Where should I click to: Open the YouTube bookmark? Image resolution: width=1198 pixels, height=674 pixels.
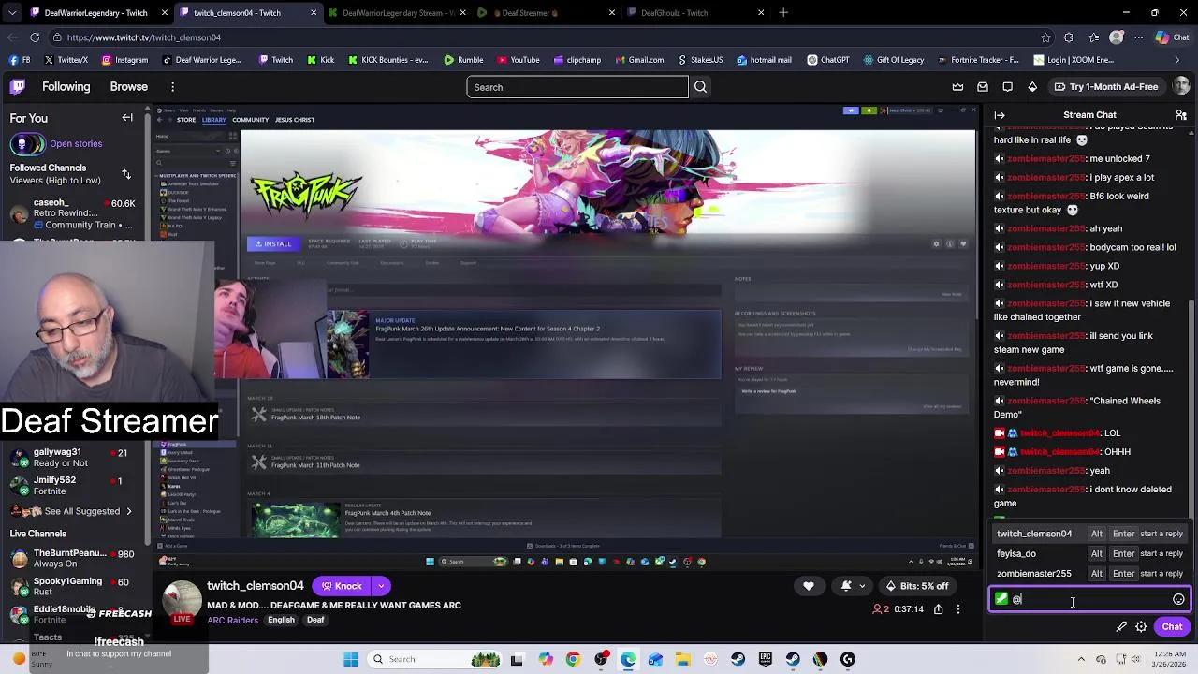click(519, 60)
